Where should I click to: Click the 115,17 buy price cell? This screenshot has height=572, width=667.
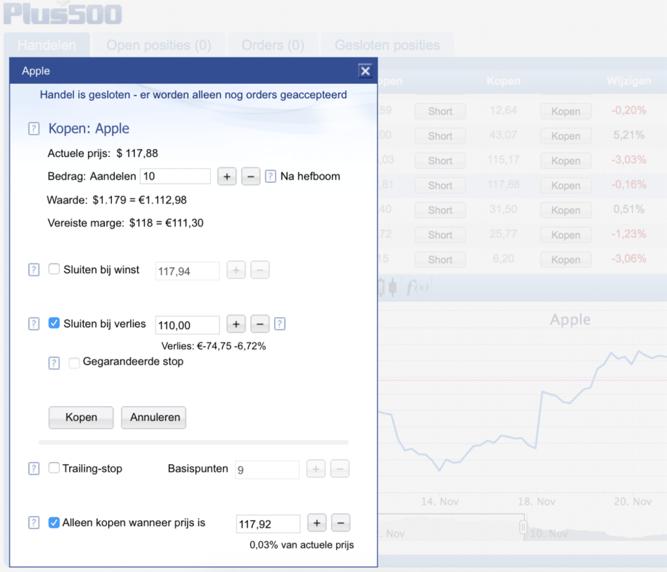[504, 160]
